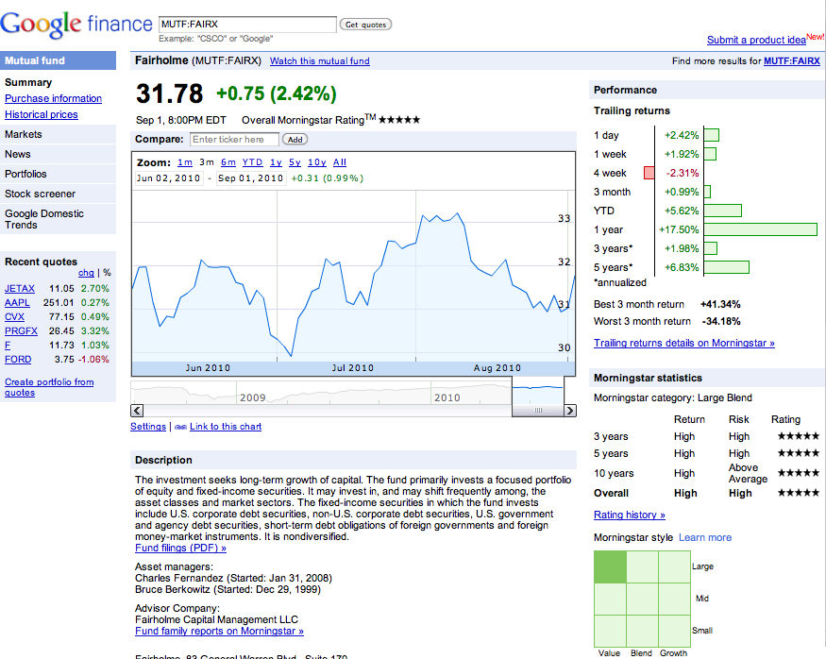Click the chain-link icon beside Link to this chart
The height and width of the screenshot is (659, 826).
(180, 428)
